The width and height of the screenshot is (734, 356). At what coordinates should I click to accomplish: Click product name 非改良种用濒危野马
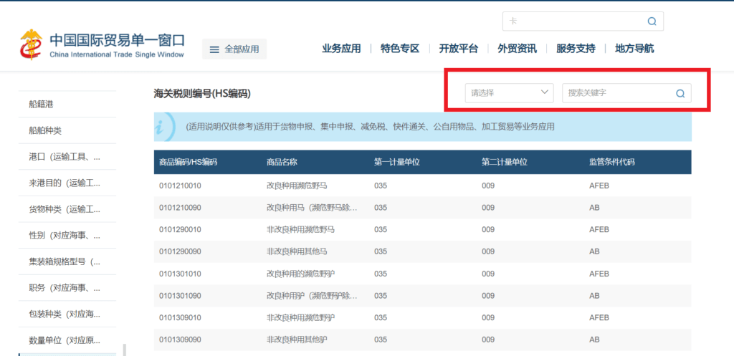pyautogui.click(x=300, y=230)
